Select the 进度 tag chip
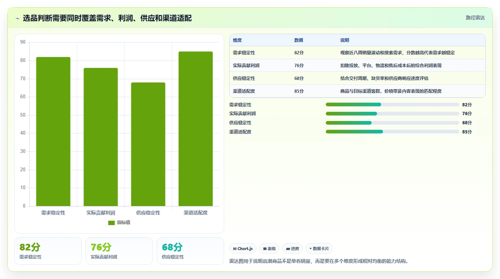 pyautogui.click(x=292, y=249)
